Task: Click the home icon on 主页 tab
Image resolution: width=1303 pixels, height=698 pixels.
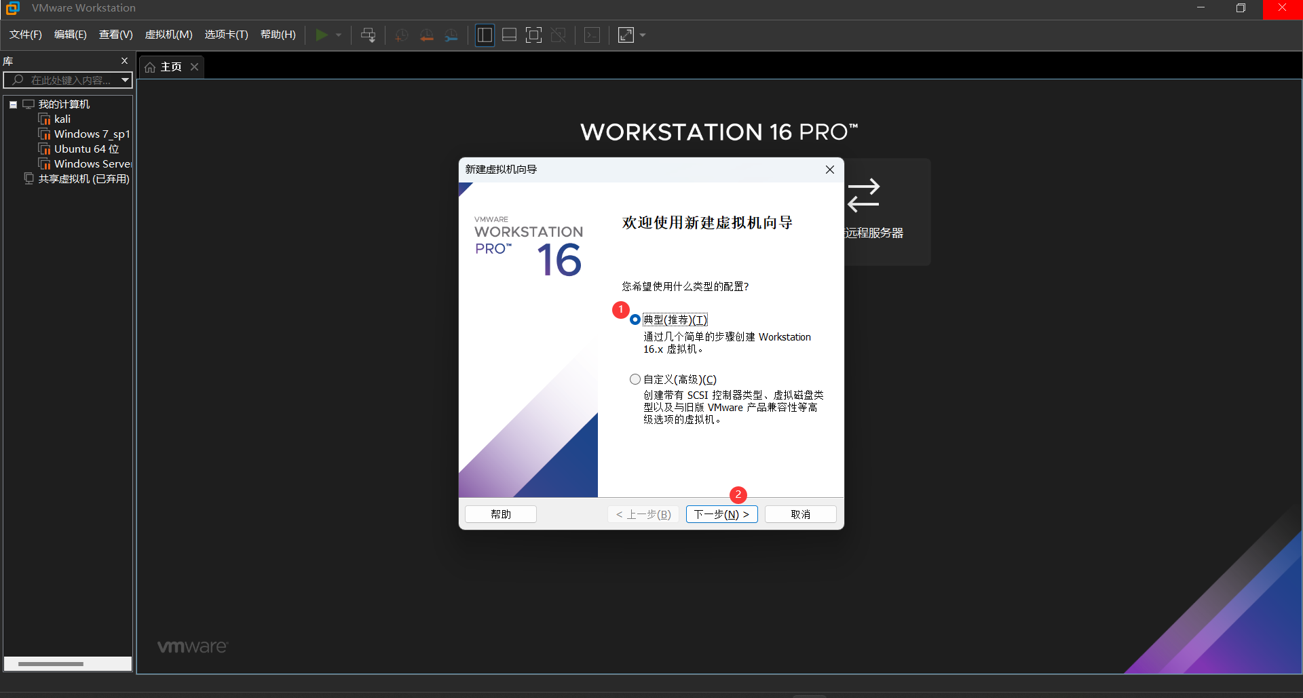Action: pos(150,67)
